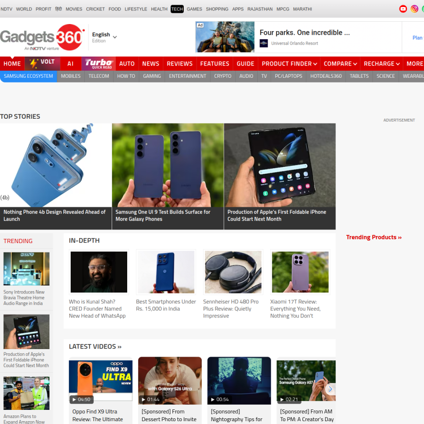424x424 pixels.
Task: Select the TV sub-tab
Action: 264,76
